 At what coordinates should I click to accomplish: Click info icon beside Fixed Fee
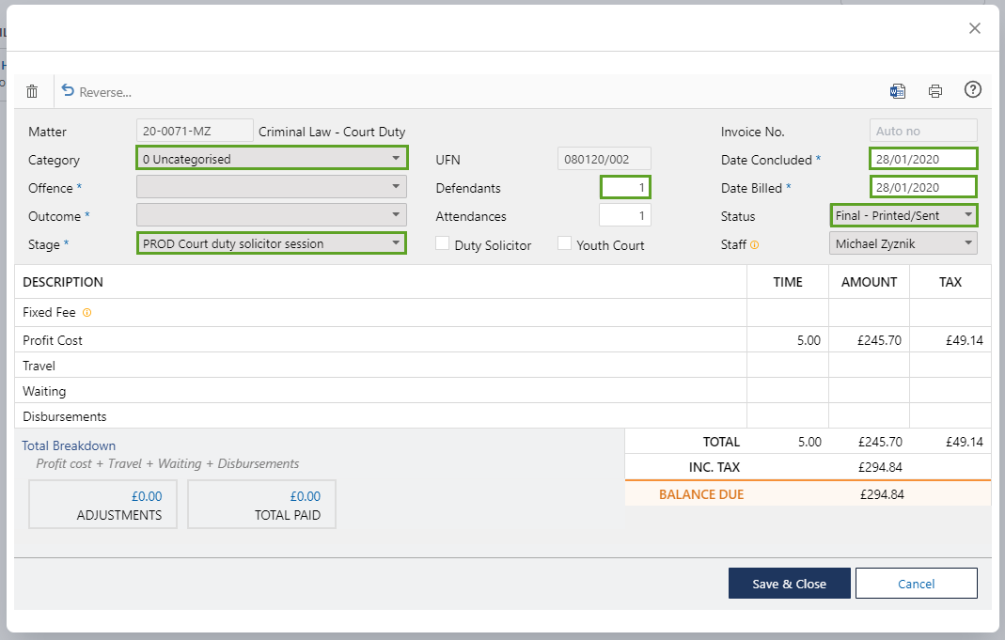(x=87, y=312)
